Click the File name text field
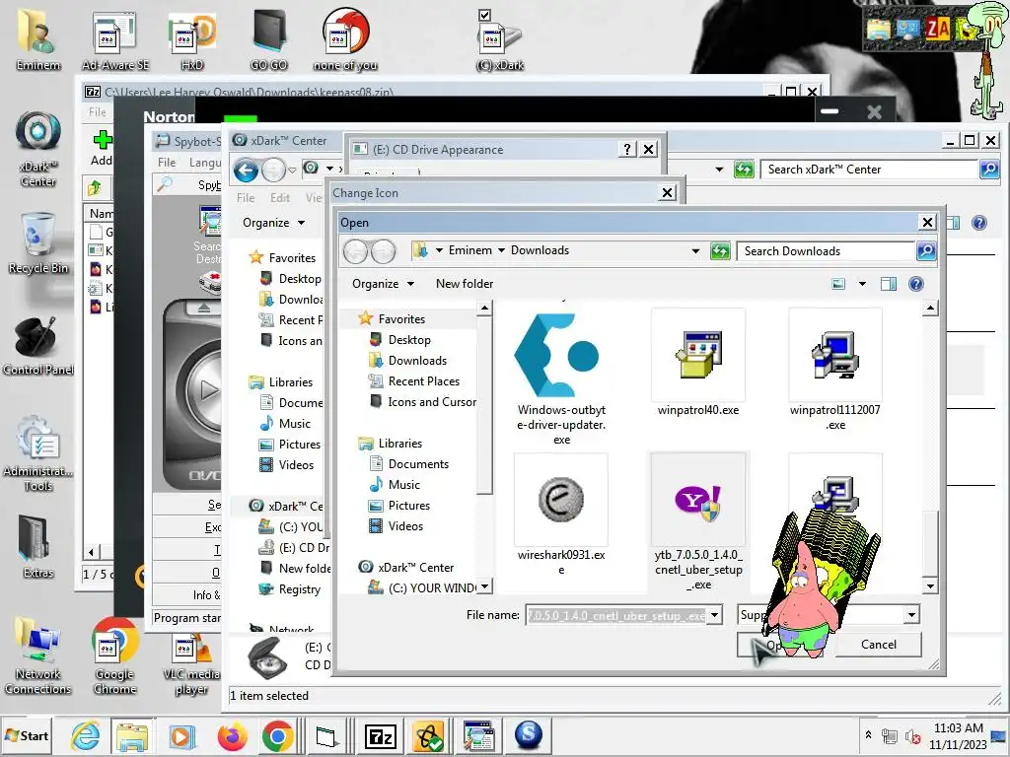The image size is (1010, 757). coord(616,615)
